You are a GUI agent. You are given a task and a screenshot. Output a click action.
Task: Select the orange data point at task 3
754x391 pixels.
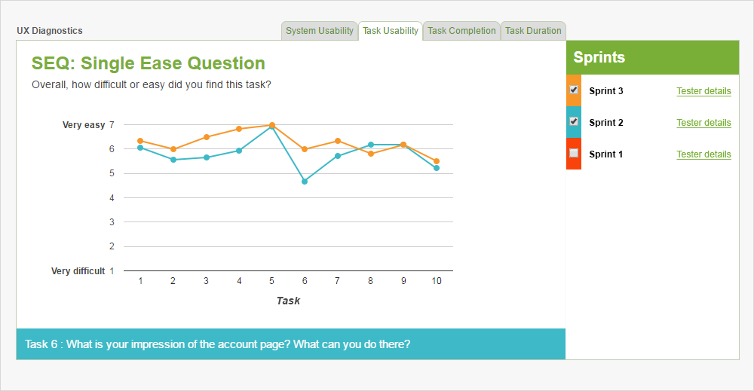[x=207, y=137]
